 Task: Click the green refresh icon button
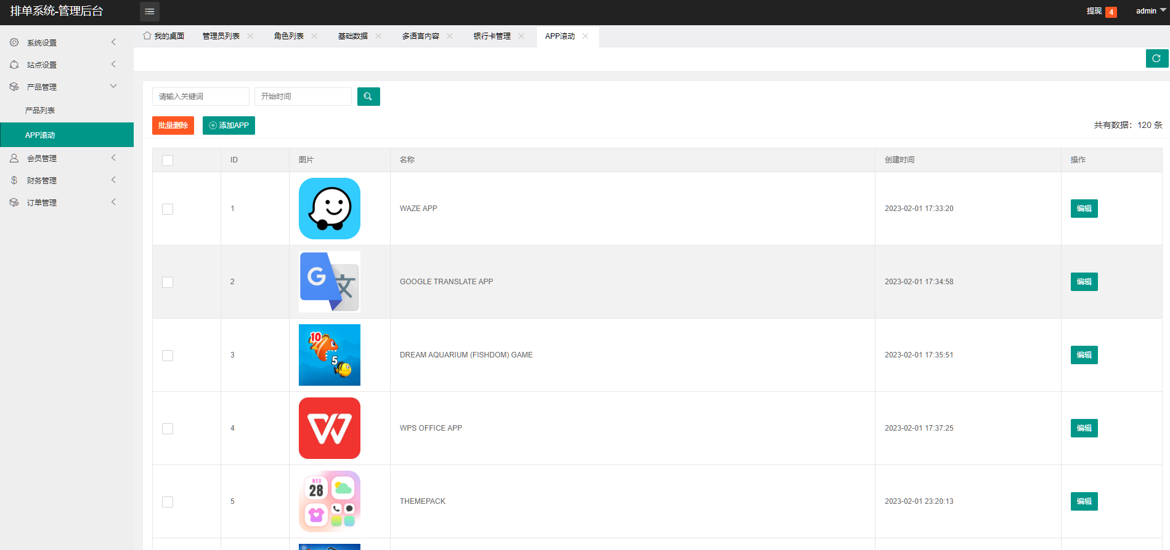point(1156,58)
